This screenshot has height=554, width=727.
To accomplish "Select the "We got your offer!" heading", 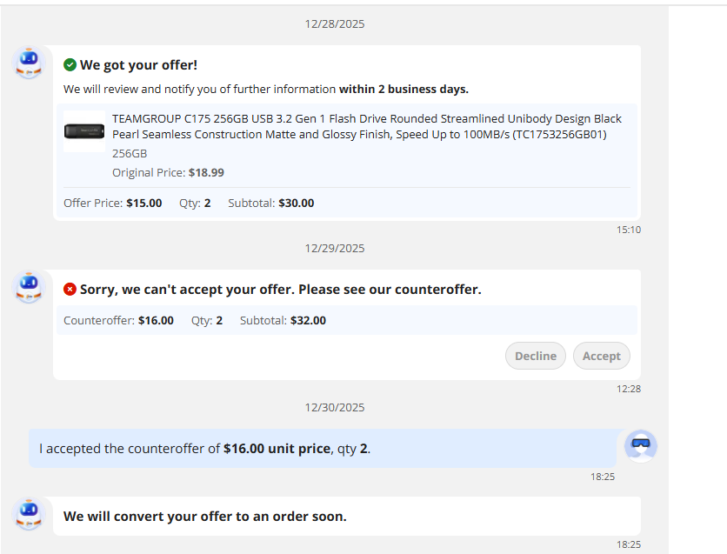I will click(138, 65).
